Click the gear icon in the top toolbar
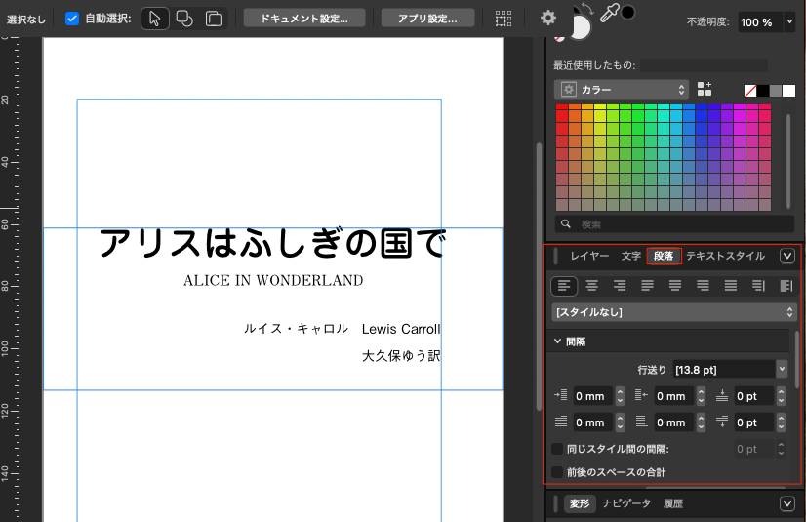This screenshot has width=806, height=522. coord(548,19)
